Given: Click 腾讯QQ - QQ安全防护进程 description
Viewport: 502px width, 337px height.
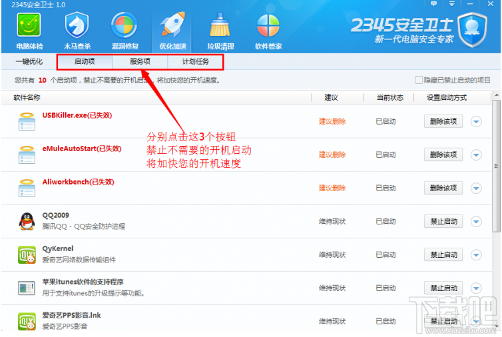Looking at the screenshot, I should [x=84, y=226].
